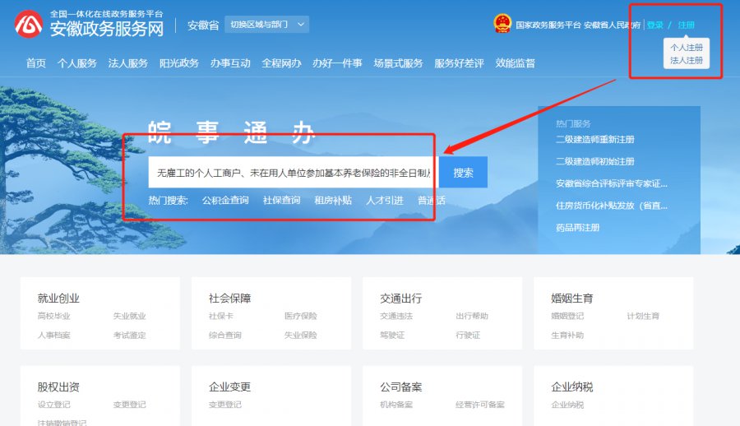Choose 个人注册 from register popup

[x=687, y=48]
